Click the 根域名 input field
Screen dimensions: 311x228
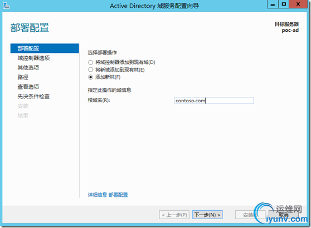pyautogui.click(x=214, y=101)
